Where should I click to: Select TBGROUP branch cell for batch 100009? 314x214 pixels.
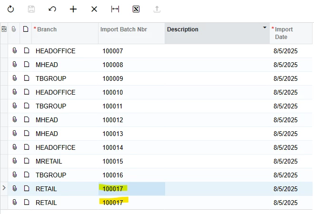point(65,78)
